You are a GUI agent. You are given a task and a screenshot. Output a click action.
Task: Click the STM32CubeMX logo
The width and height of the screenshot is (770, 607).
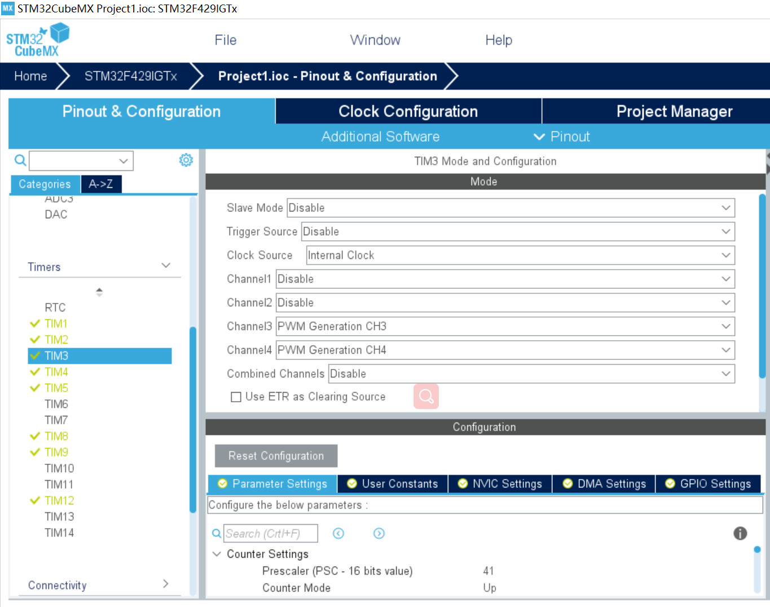[37, 40]
